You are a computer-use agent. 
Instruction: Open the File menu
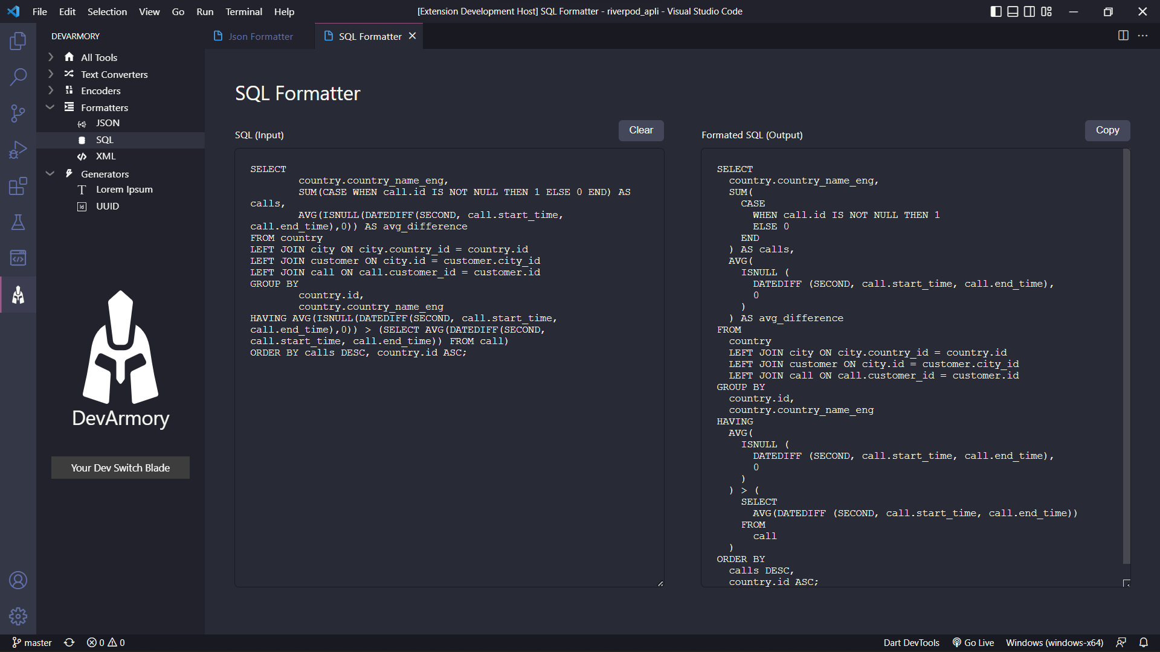39,11
